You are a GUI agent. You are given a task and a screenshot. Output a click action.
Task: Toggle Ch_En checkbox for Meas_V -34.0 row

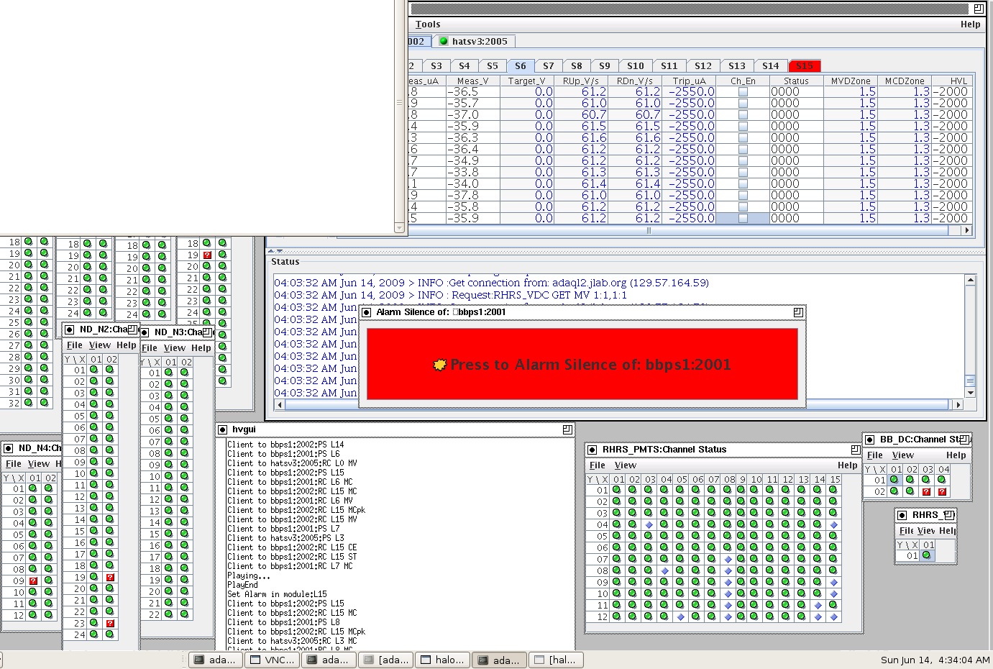point(743,184)
